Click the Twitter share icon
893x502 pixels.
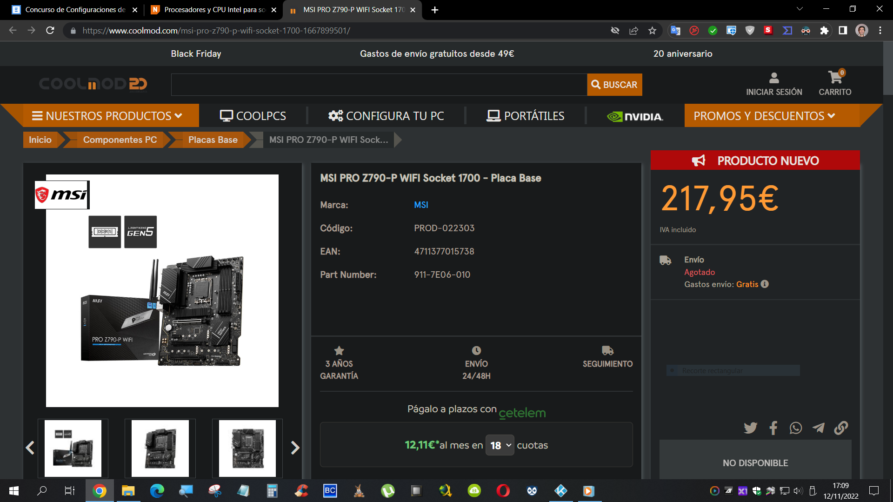[x=750, y=428]
